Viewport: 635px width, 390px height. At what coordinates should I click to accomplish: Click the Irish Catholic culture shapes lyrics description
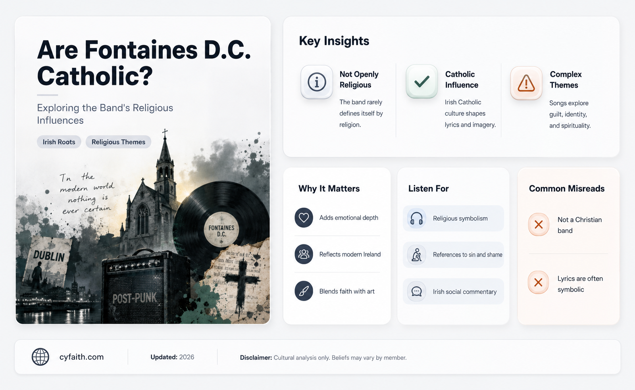click(470, 113)
